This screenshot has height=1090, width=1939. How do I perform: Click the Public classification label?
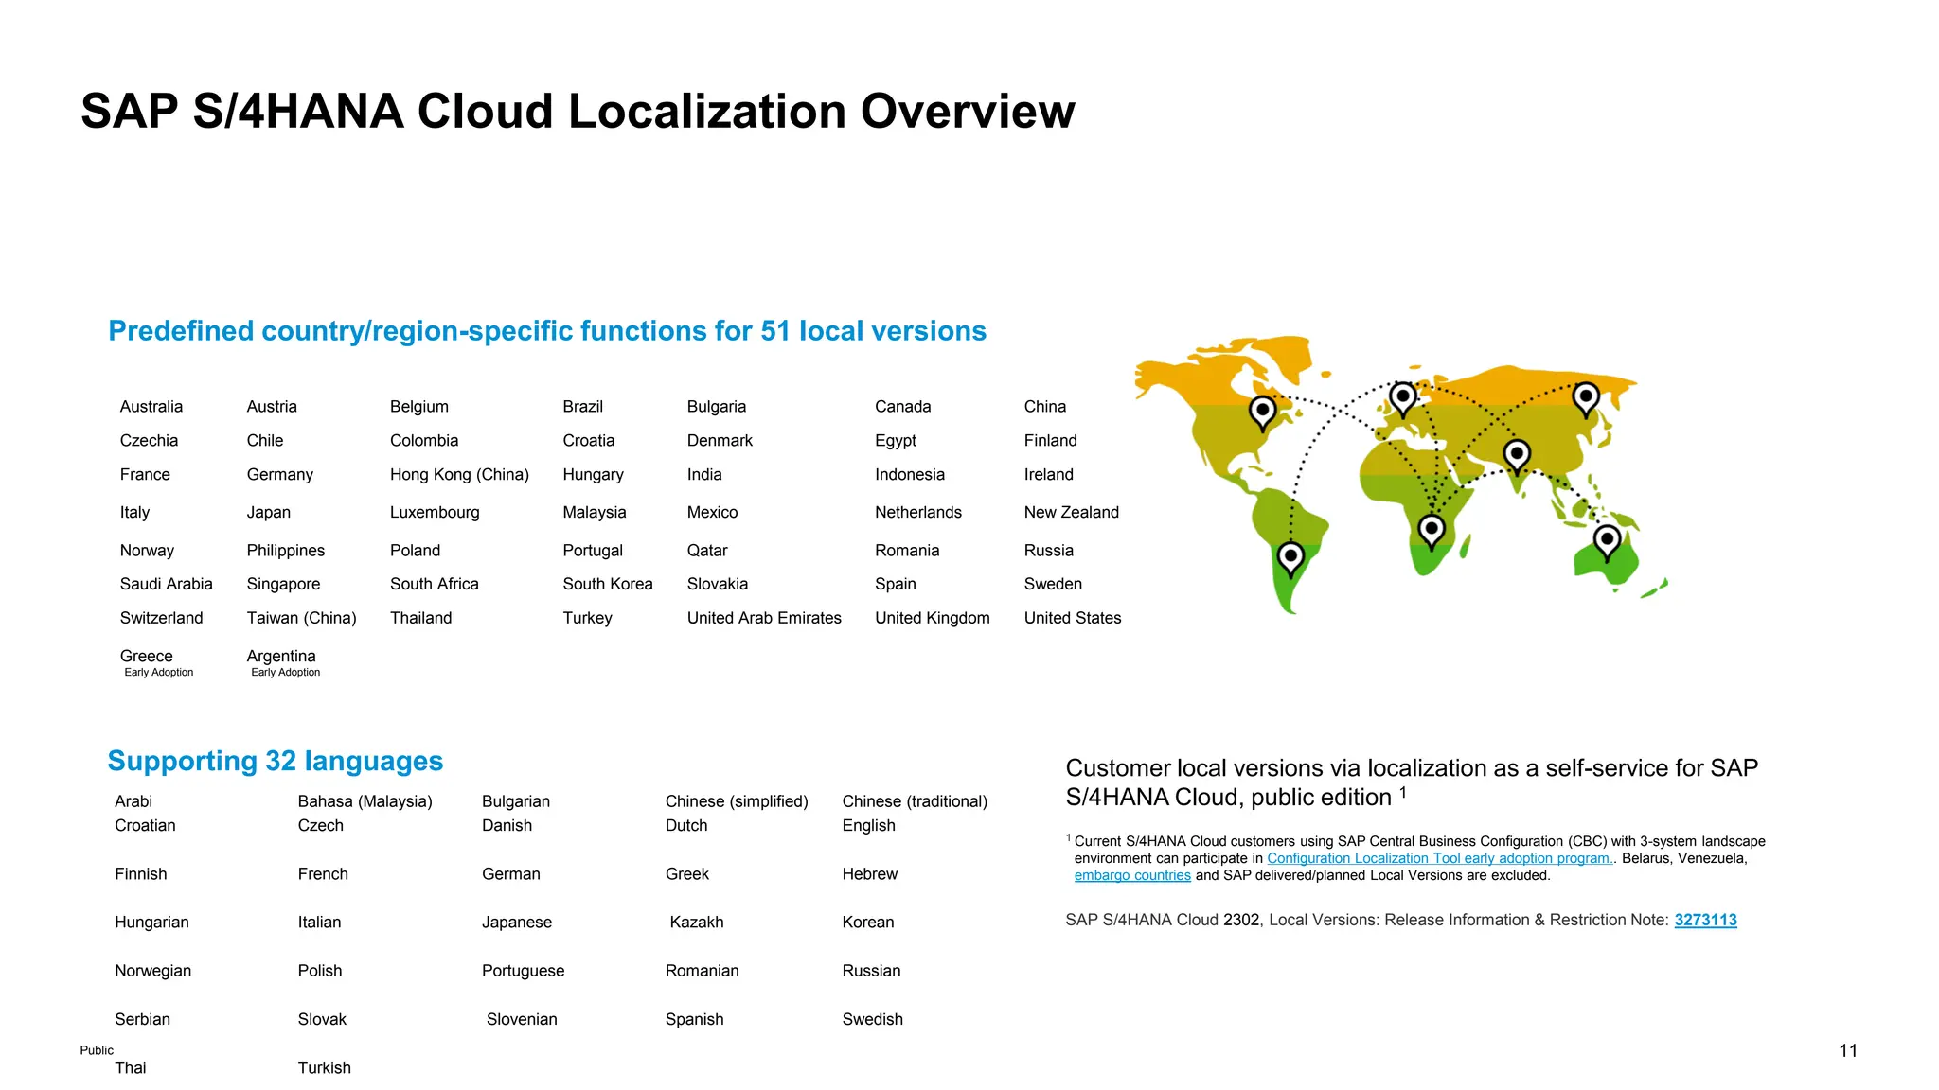point(97,1050)
